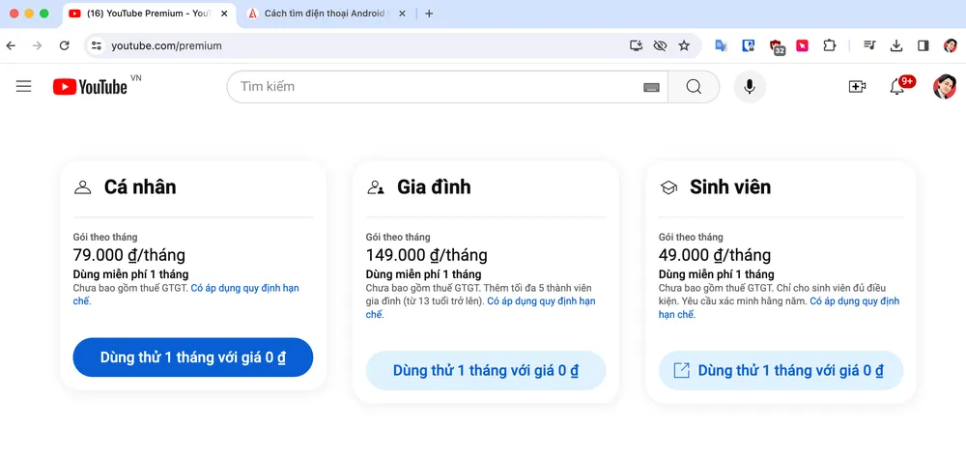Toggle the browser side panel icon

[923, 45]
